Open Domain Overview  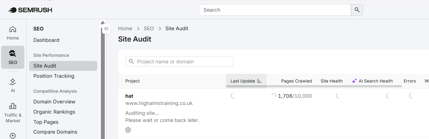pyautogui.click(x=54, y=102)
